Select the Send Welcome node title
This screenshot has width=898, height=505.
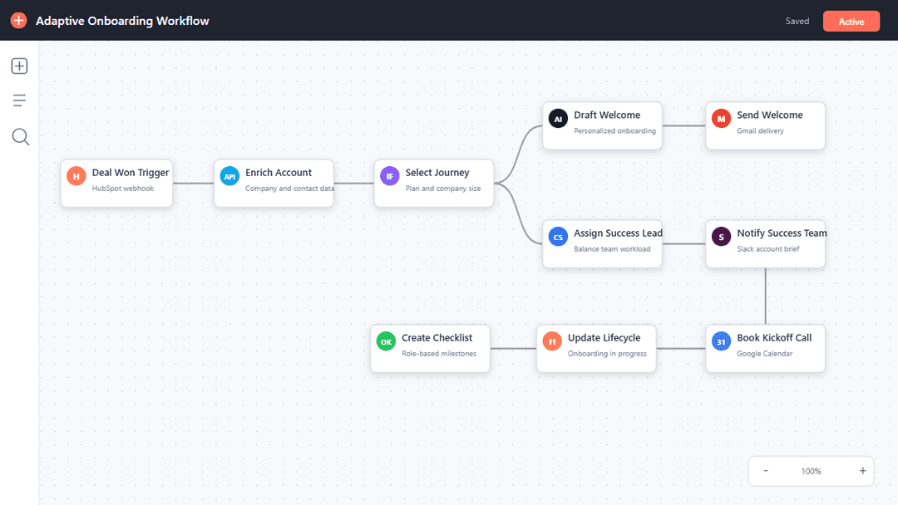(770, 115)
